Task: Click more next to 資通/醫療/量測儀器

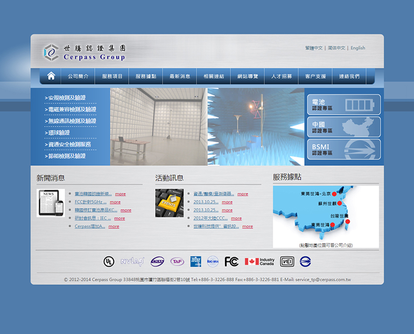Action: [x=243, y=194]
